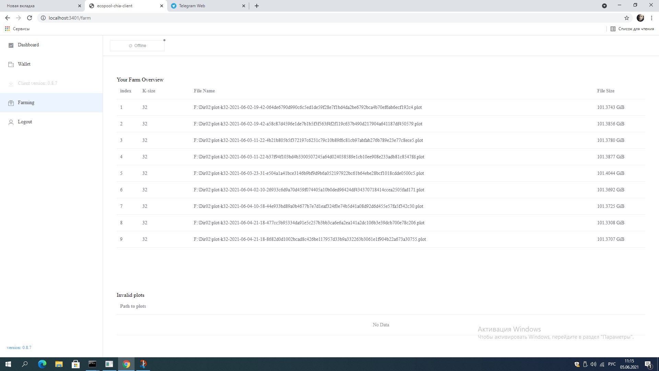Click the client version download icon
Viewport: 659px width, 371px height.
coord(11,83)
